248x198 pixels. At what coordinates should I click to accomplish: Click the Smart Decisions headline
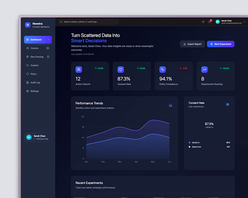[89, 41]
